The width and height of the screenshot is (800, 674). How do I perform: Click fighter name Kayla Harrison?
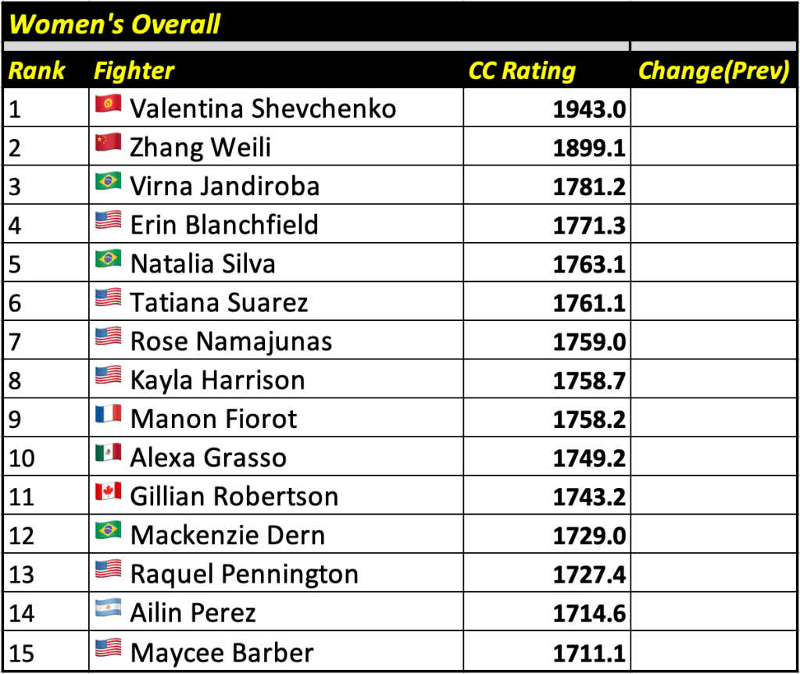(217, 380)
